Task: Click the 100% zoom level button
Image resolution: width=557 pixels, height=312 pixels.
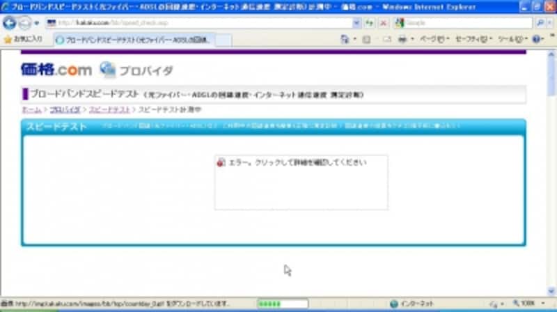Action: click(x=524, y=304)
